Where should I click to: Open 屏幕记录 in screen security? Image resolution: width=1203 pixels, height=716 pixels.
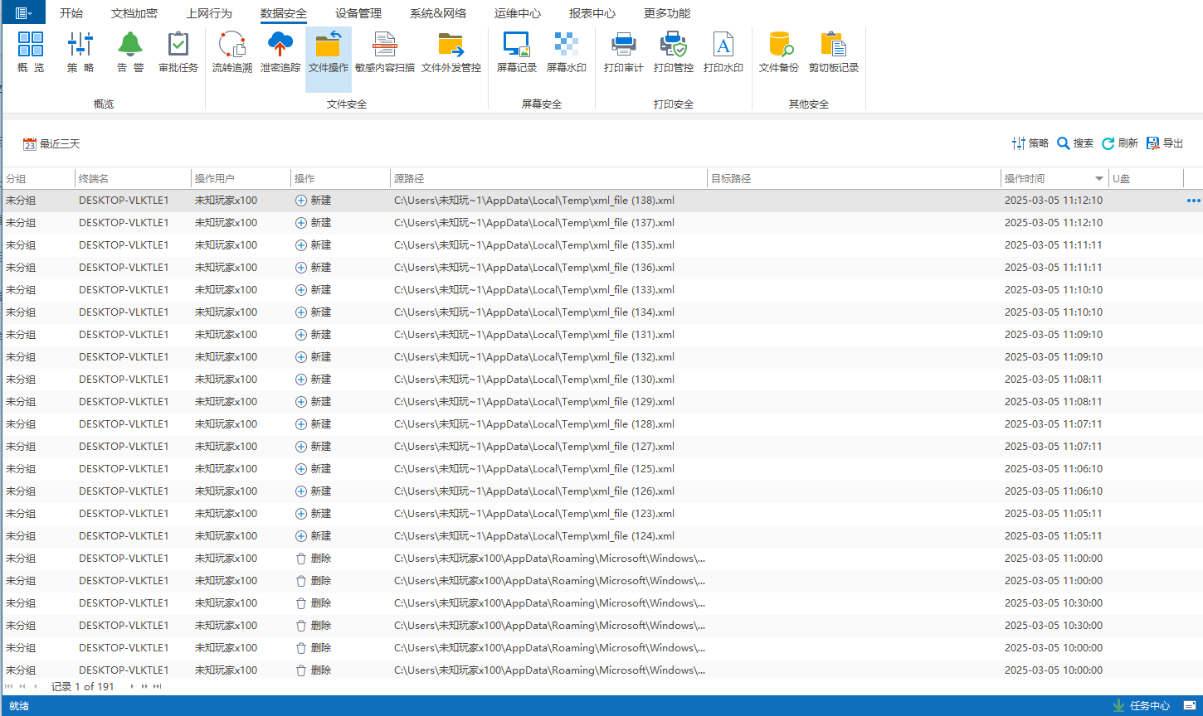pyautogui.click(x=516, y=53)
